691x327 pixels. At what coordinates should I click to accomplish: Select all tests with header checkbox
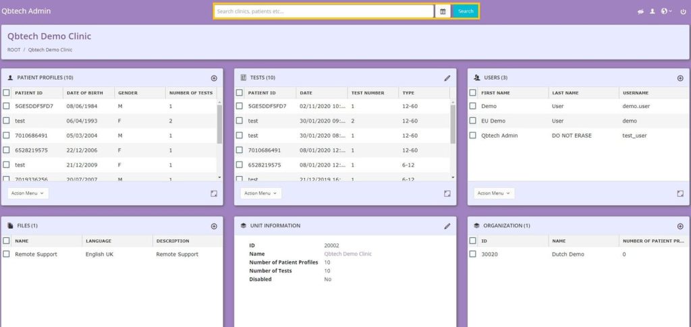click(x=240, y=93)
